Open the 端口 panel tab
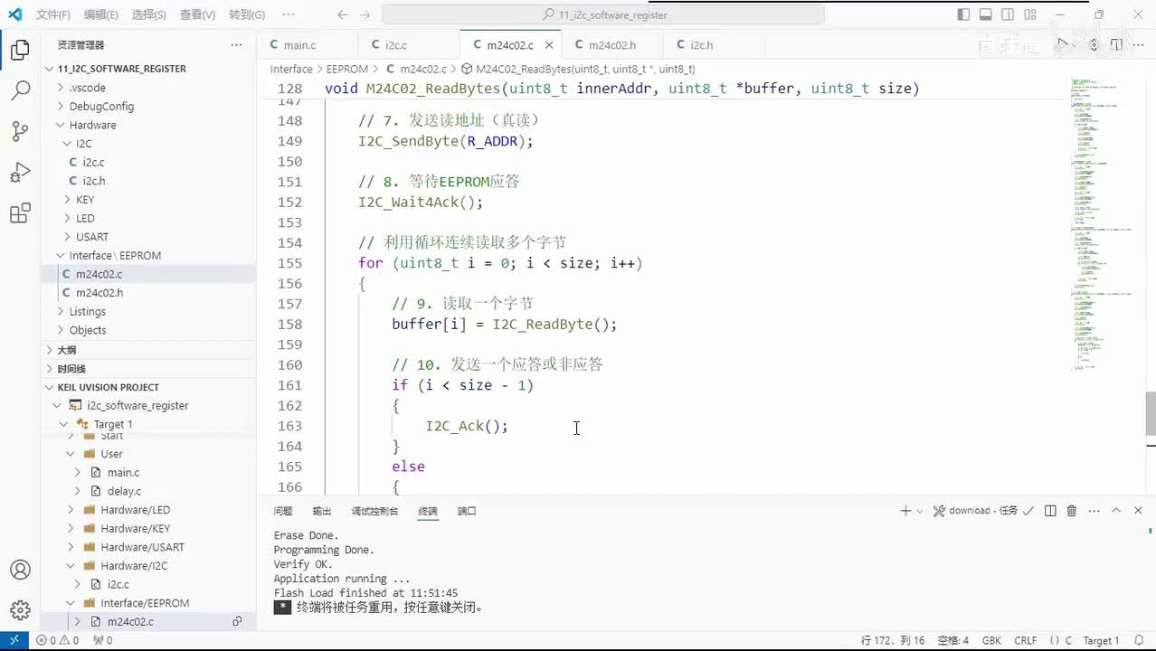This screenshot has height=651, width=1156. [x=467, y=511]
